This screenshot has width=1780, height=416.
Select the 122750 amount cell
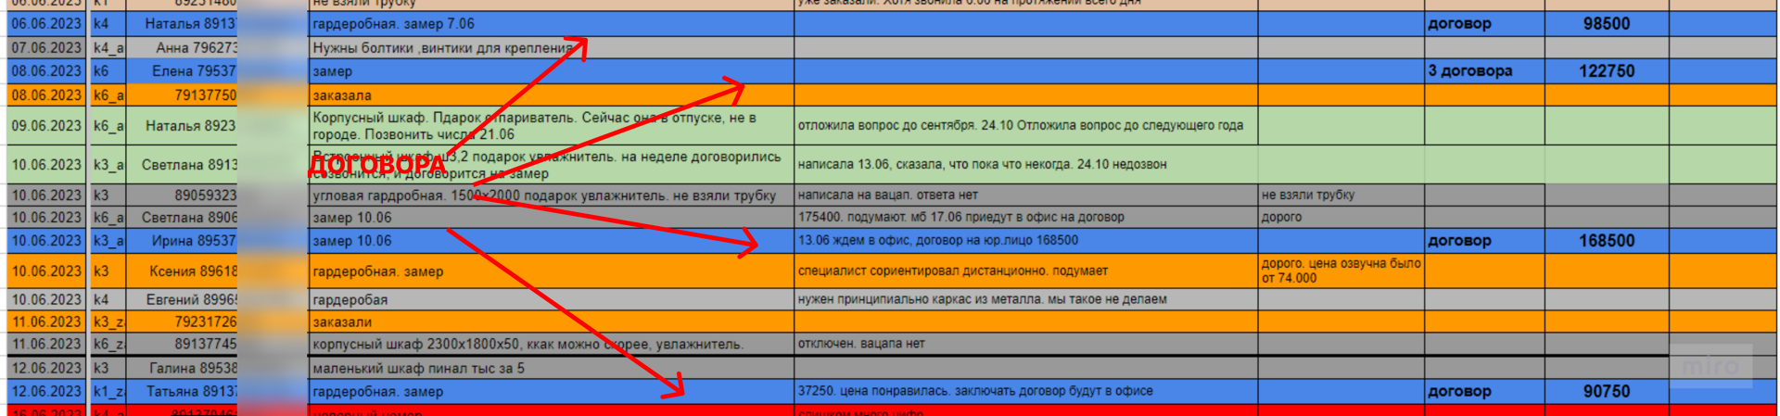point(1606,71)
